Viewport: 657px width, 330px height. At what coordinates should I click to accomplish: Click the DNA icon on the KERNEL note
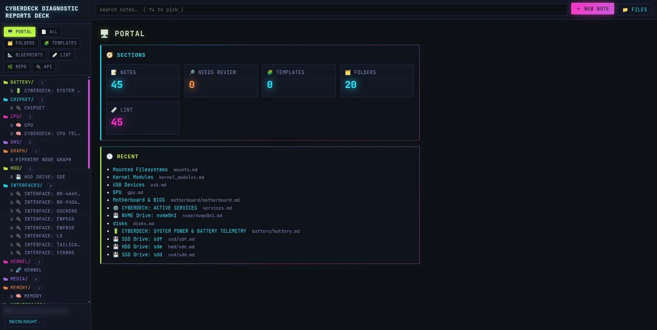19,270
